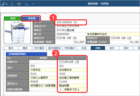
Task: Switch to the 基本 tab
Action: 11,48
